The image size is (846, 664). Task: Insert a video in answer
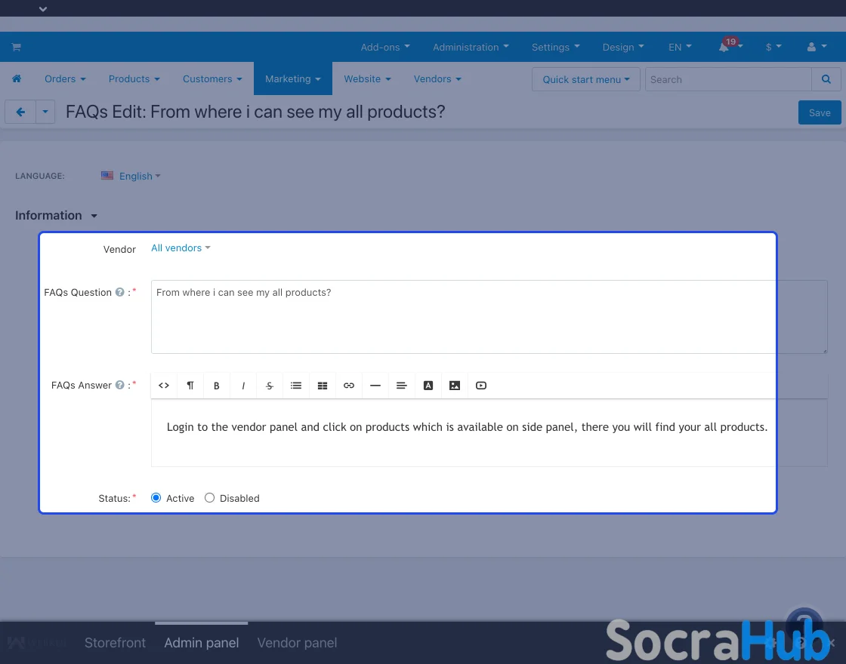481,386
